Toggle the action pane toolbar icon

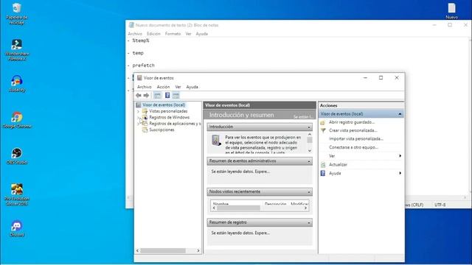[176, 96]
